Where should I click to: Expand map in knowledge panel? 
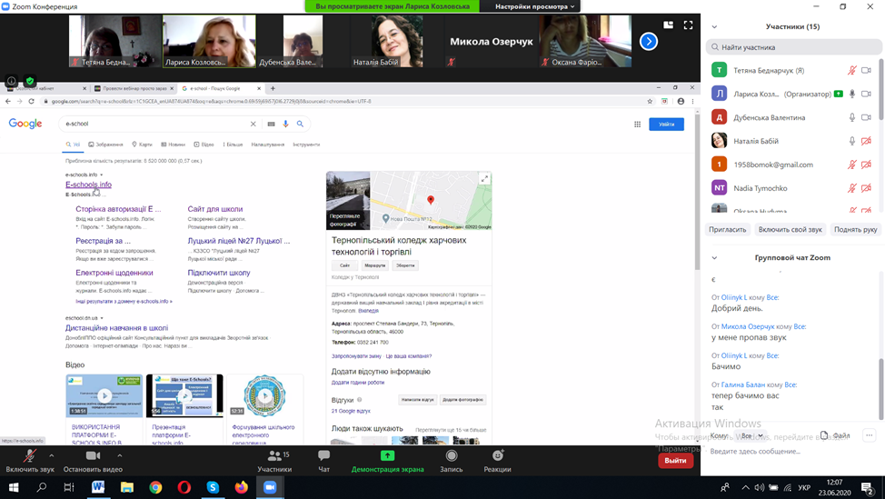click(x=484, y=179)
